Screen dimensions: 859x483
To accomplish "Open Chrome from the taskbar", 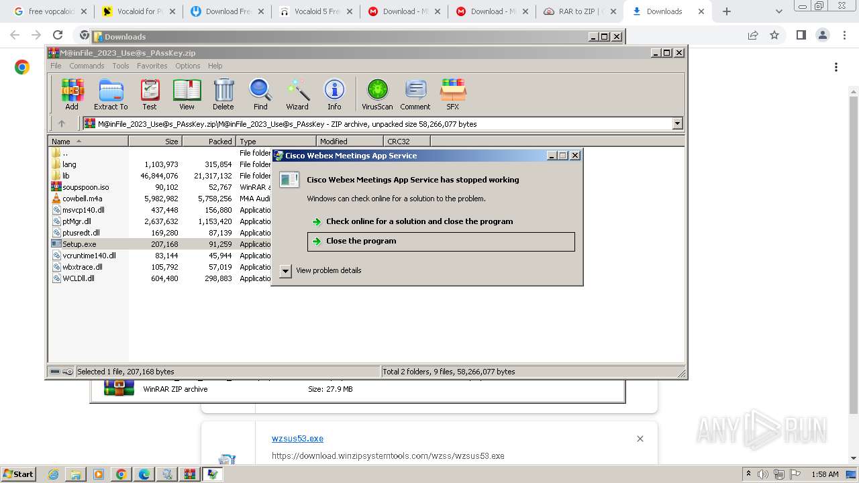I will [x=121, y=474].
